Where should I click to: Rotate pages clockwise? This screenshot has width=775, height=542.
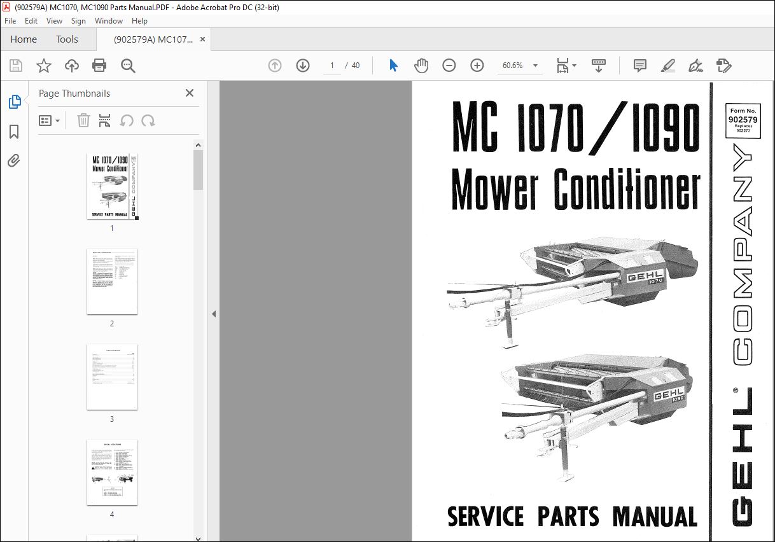coord(148,120)
